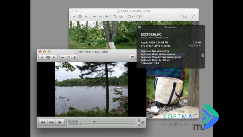This screenshot has height=137, width=243.
Task: Click the loop button in the AVI window
Action: pos(132,57)
